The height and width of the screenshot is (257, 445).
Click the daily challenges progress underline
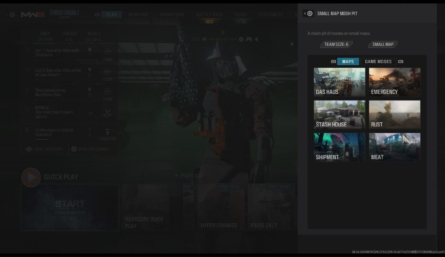pos(45,43)
